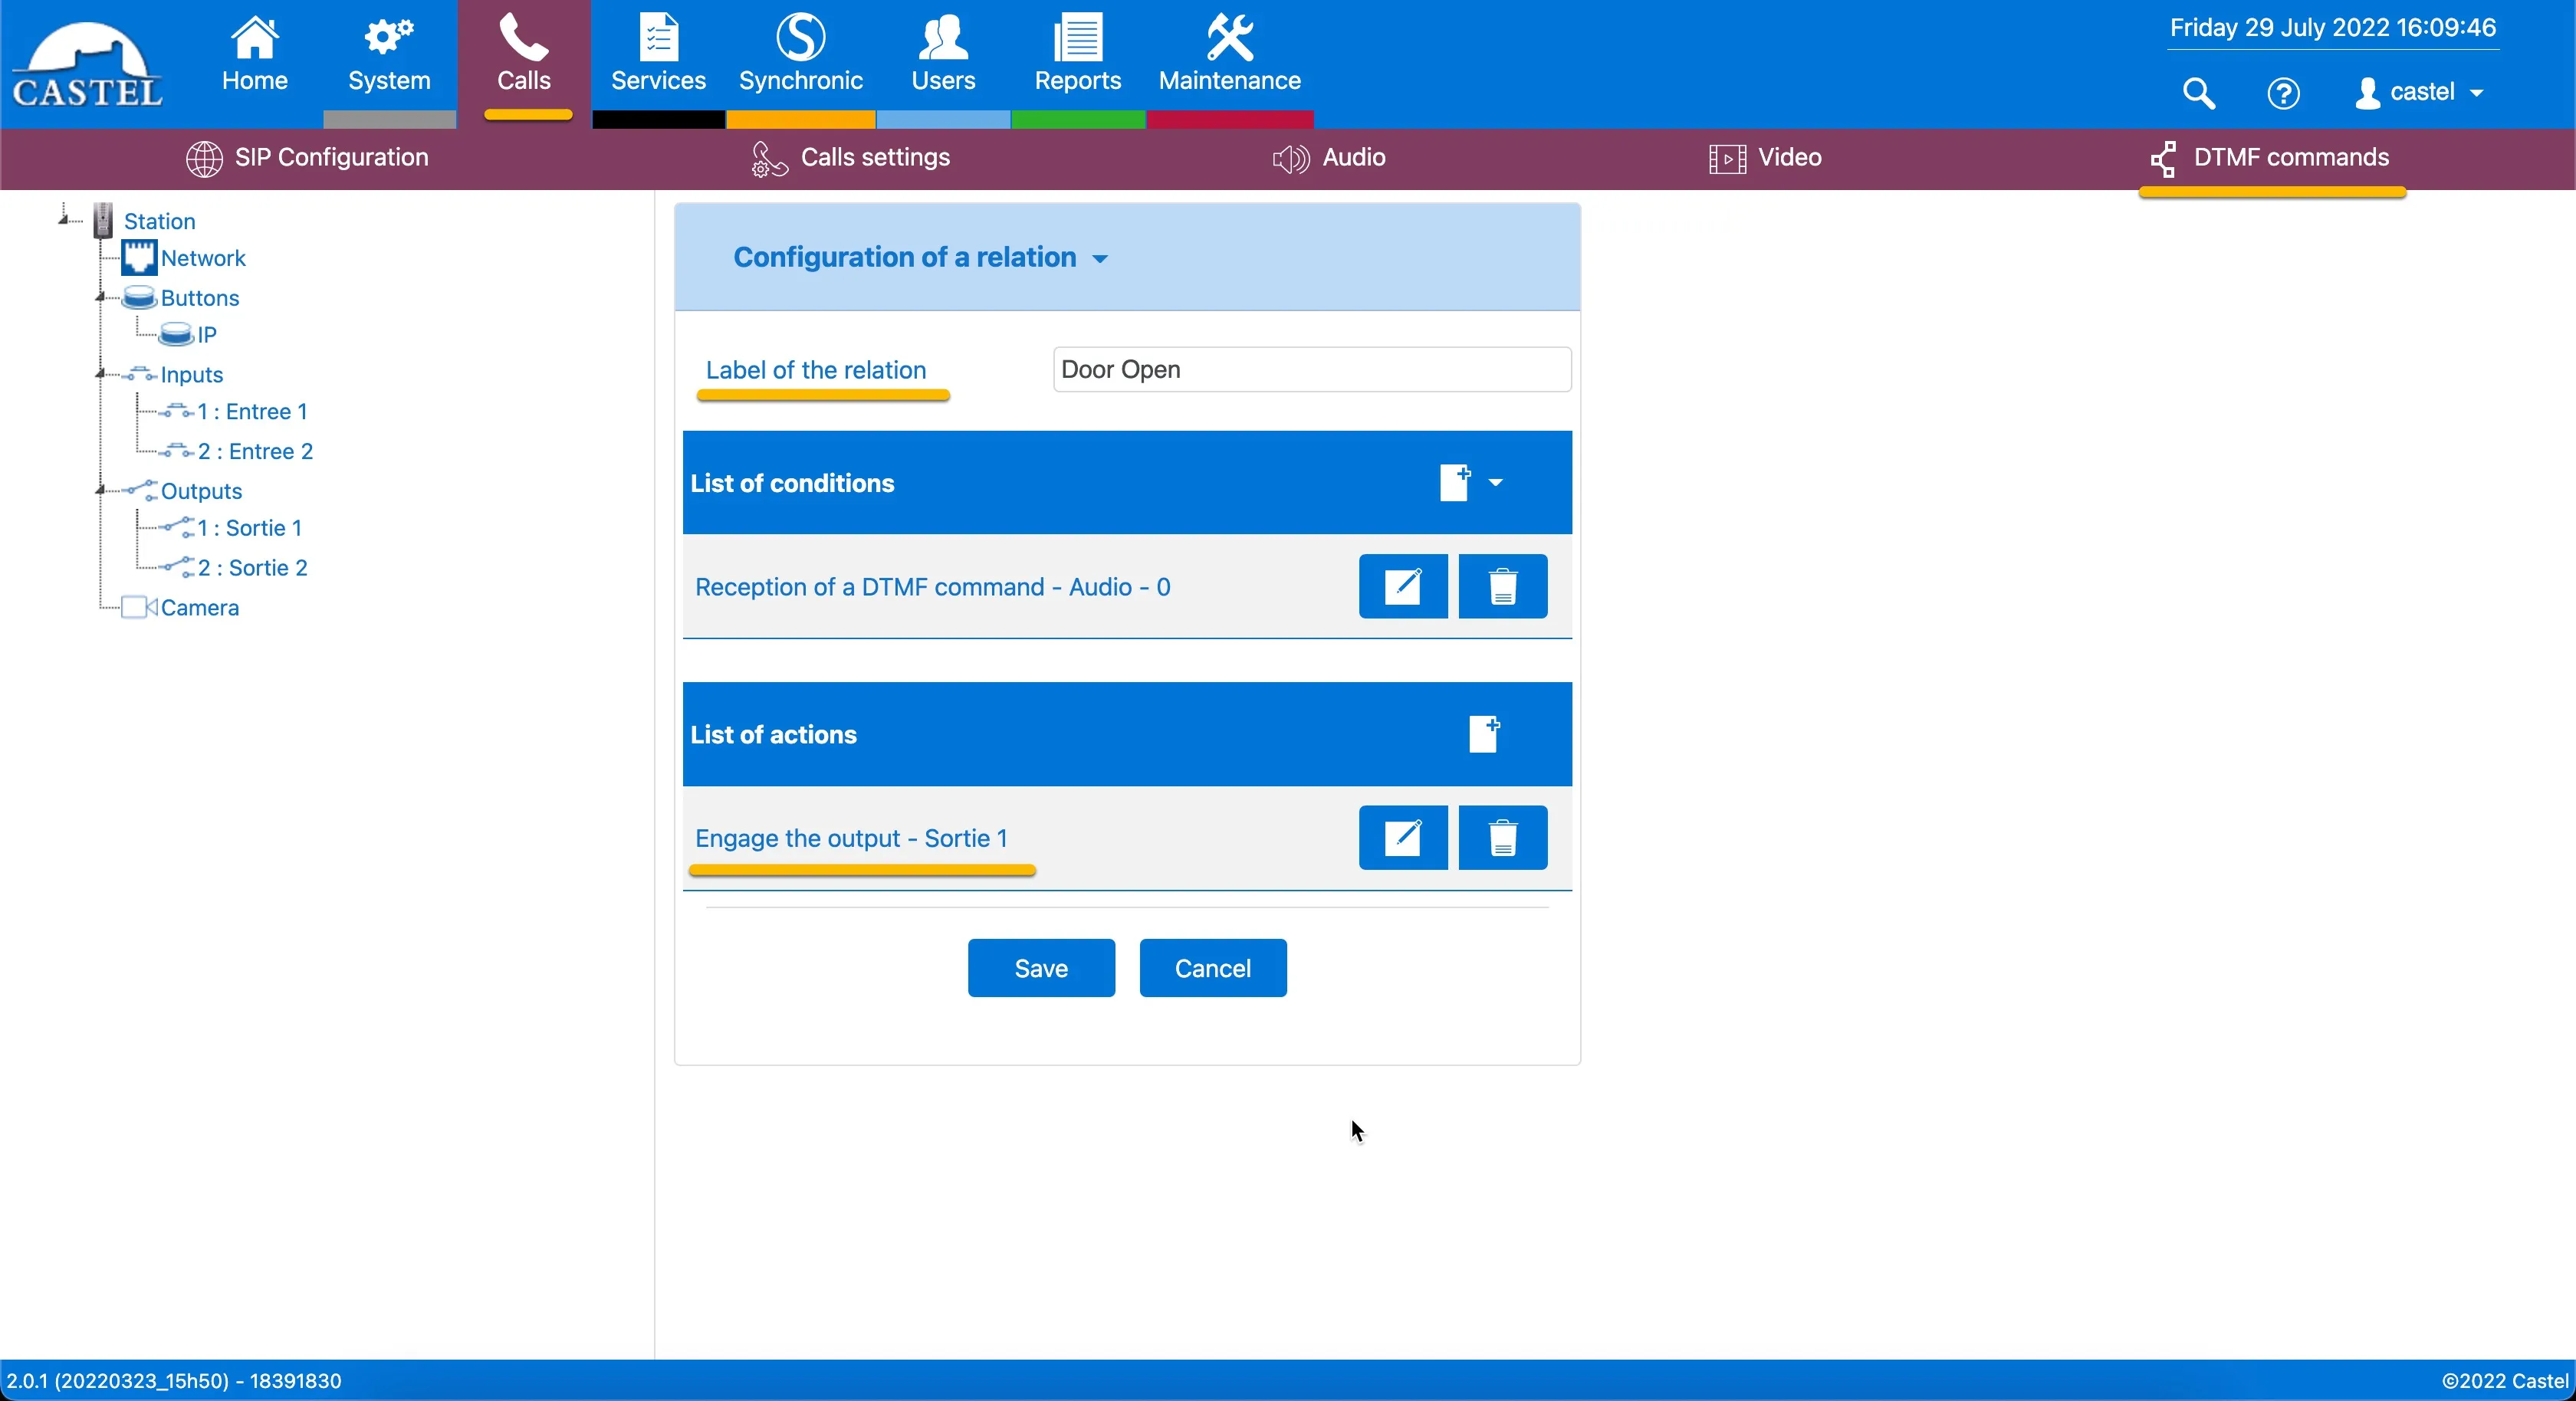Add a new action icon

1484,734
